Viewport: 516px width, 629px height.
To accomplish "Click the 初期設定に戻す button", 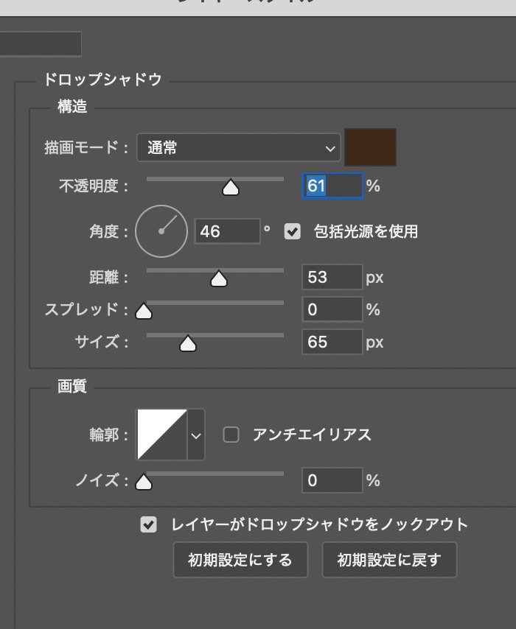I will [389, 560].
